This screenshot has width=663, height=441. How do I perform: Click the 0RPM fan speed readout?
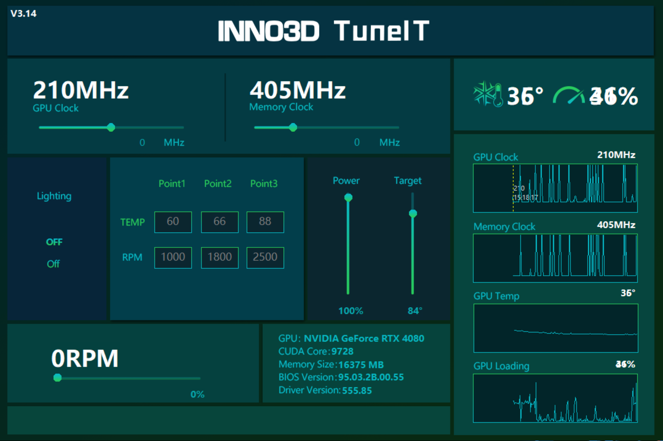click(85, 358)
